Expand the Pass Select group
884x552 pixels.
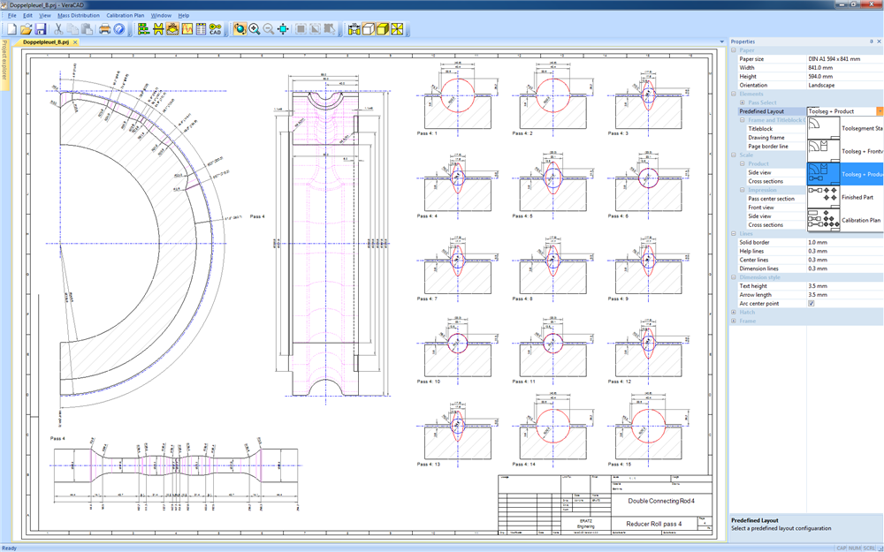tap(743, 102)
